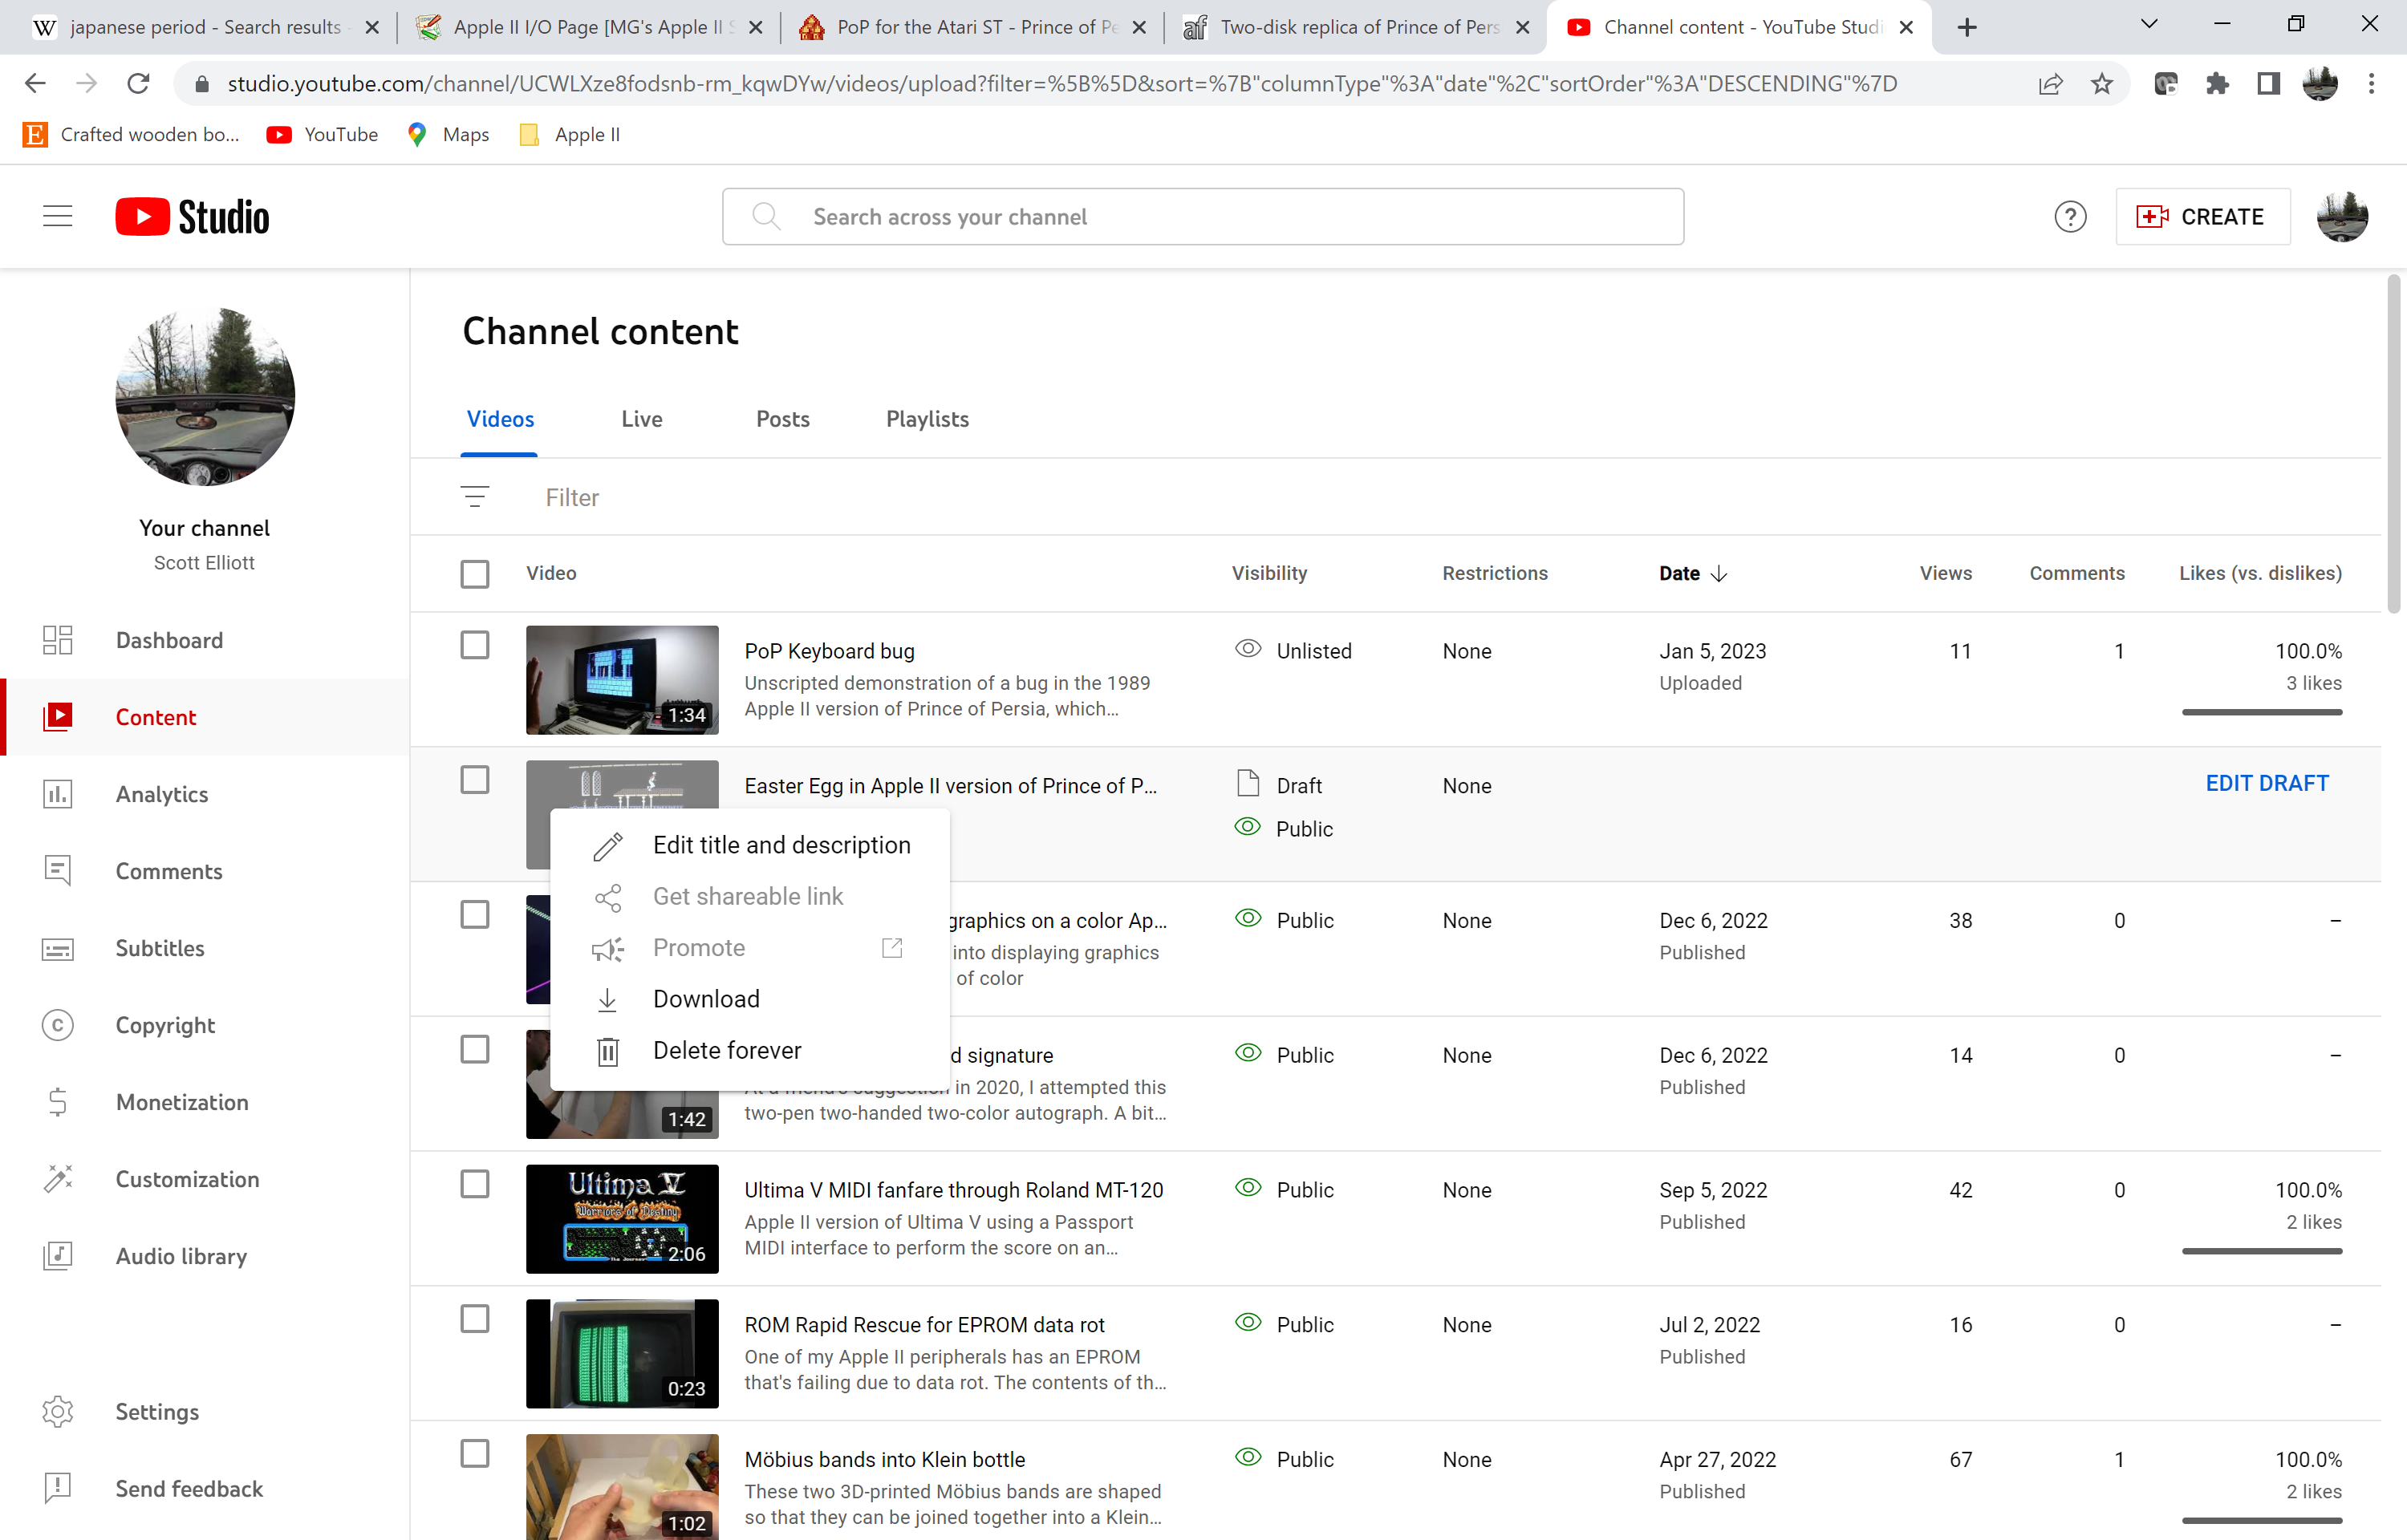Check the signature video row checkbox
The width and height of the screenshot is (2407, 1540).
point(475,1050)
